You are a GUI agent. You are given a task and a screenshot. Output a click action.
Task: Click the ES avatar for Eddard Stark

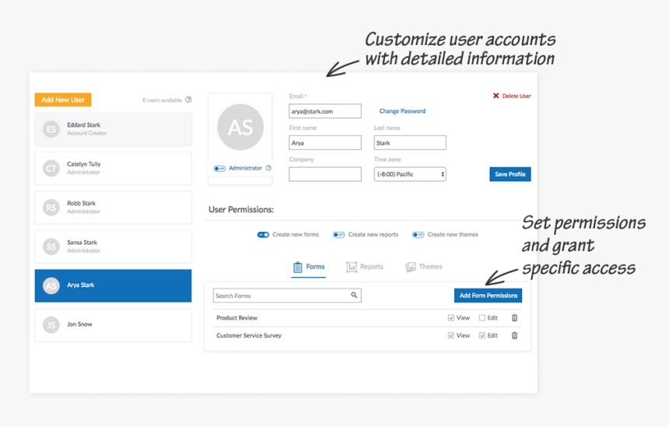(x=51, y=129)
